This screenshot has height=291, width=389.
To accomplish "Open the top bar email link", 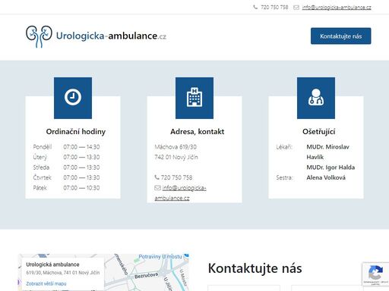I will pos(337,8).
